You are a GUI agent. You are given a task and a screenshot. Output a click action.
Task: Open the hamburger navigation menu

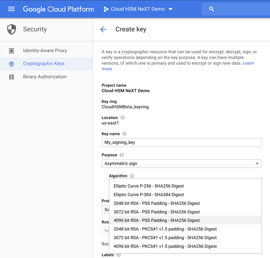coord(11,9)
